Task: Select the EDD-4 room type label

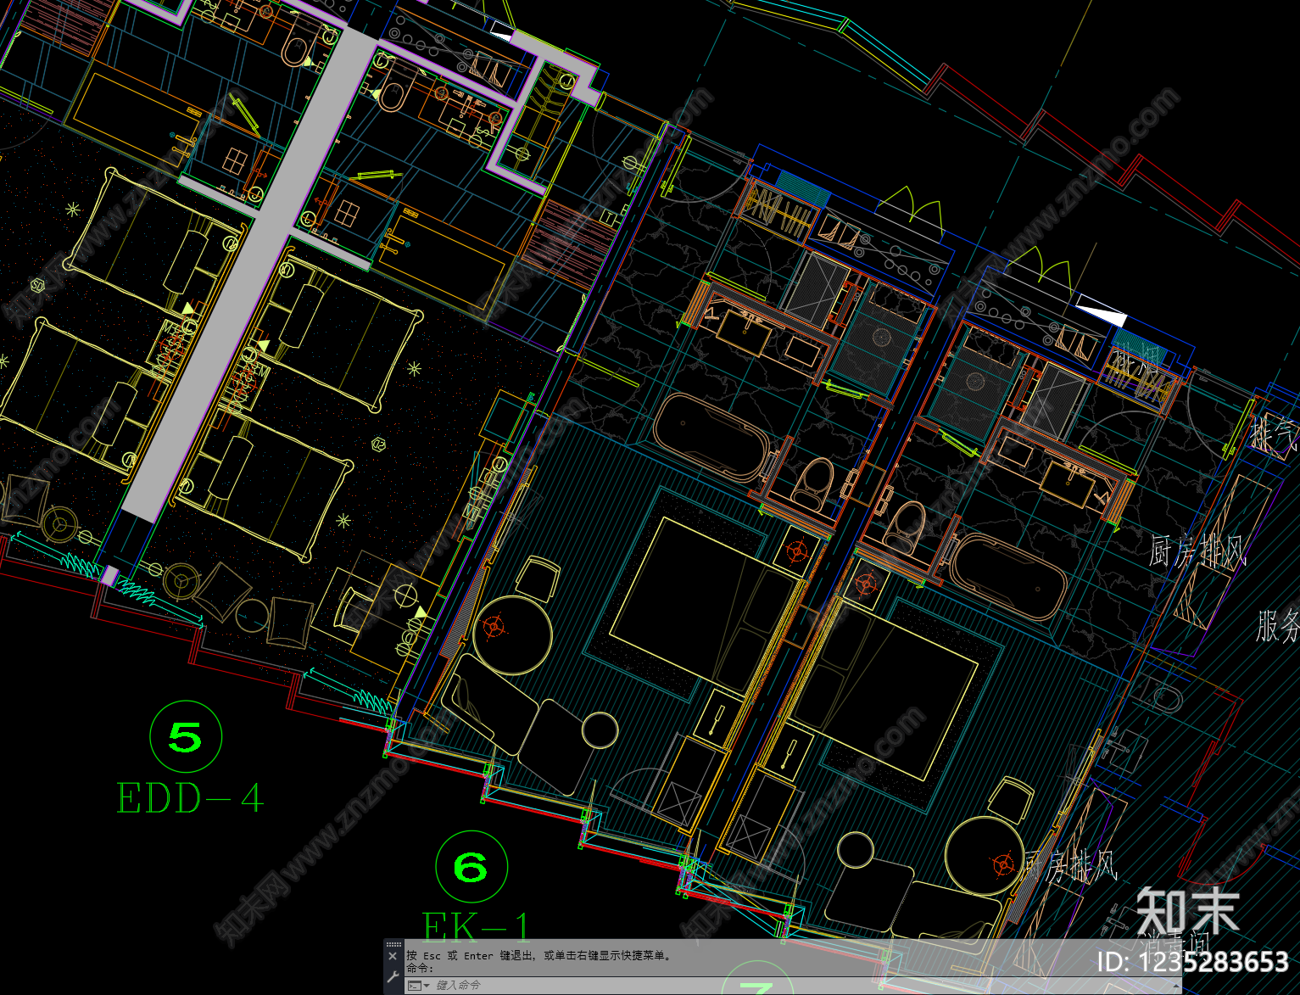Action: [x=190, y=799]
